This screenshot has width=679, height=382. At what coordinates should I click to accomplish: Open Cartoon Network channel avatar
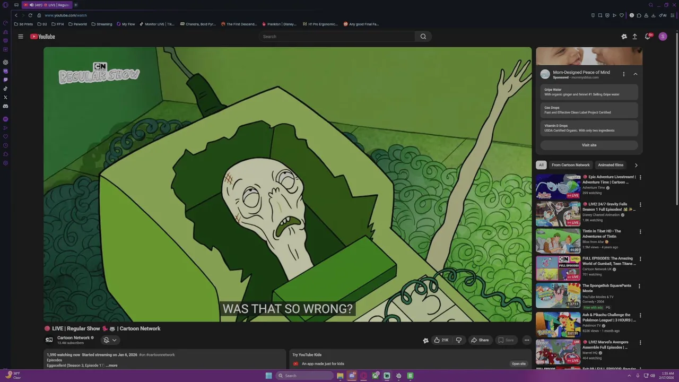(x=49, y=340)
